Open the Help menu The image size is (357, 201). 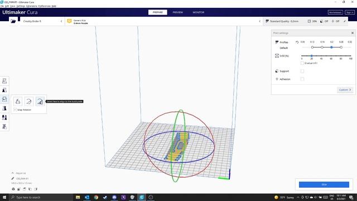(54, 6)
